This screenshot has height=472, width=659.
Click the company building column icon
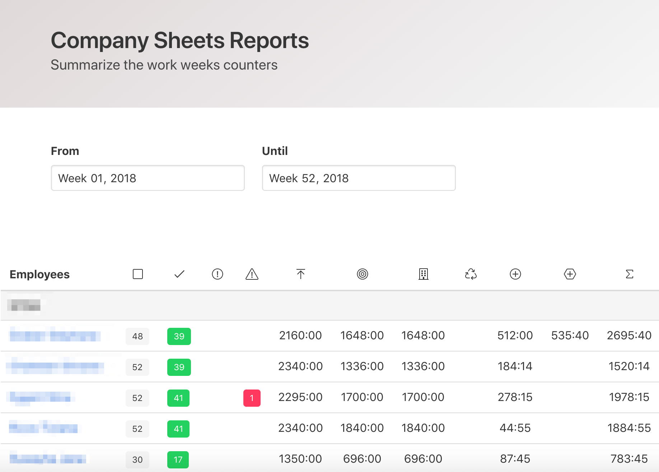424,274
